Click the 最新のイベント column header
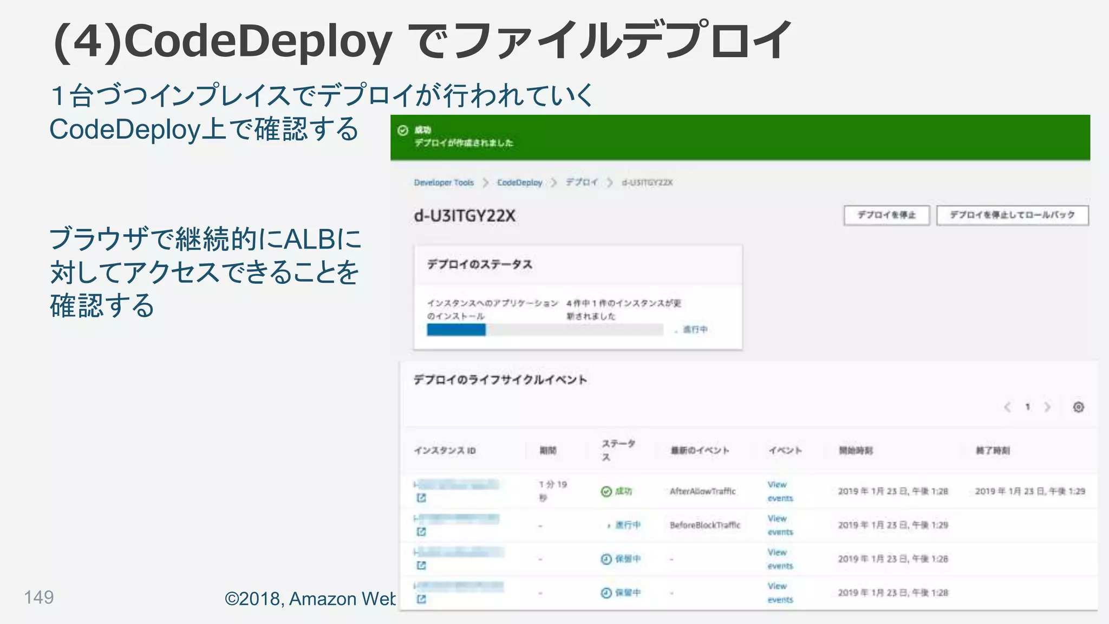This screenshot has height=624, width=1109. click(700, 451)
